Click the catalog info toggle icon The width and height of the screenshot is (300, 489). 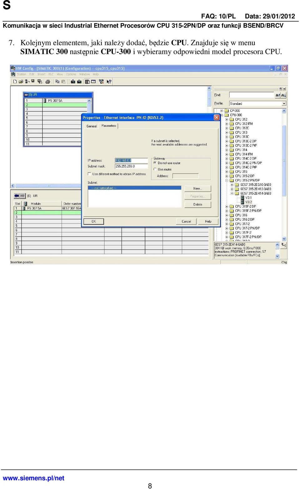283,245
